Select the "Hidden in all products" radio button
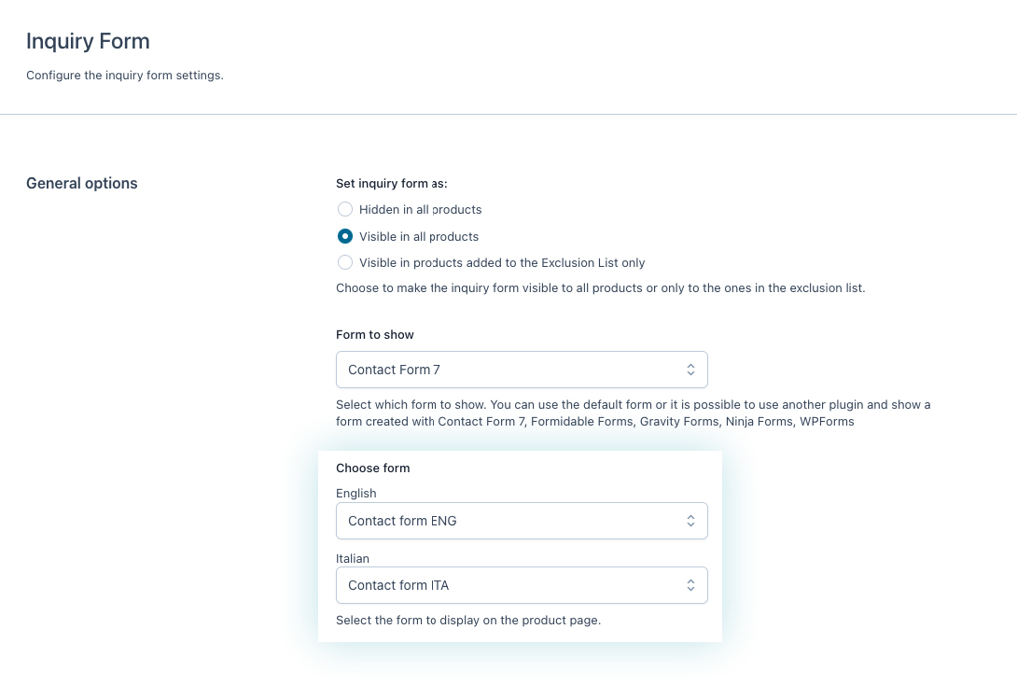 pyautogui.click(x=345, y=210)
